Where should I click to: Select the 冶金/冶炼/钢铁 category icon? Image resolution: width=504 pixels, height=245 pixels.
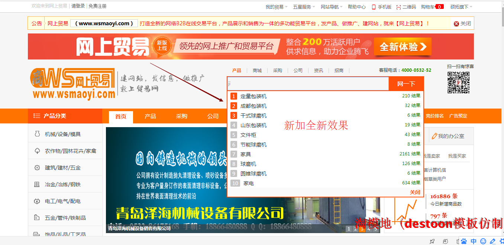pos(37,184)
